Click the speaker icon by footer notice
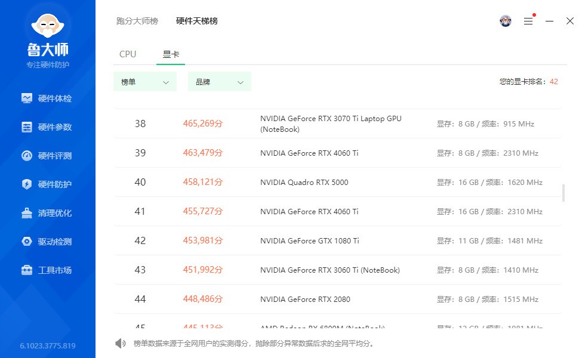Image resolution: width=585 pixels, height=358 pixels. click(120, 343)
